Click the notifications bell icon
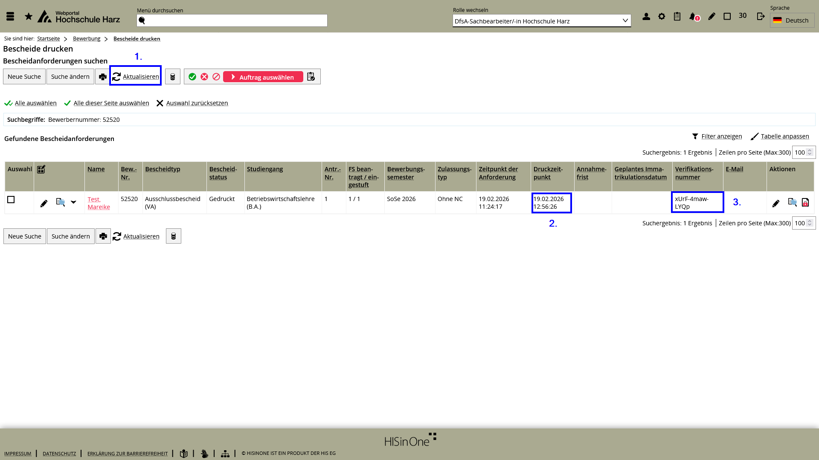This screenshot has width=819, height=460. (x=693, y=17)
